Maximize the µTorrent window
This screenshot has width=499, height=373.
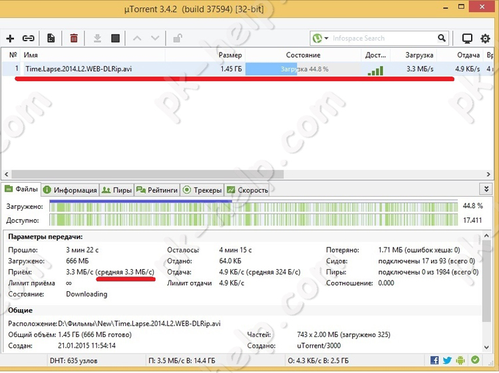point(461,7)
